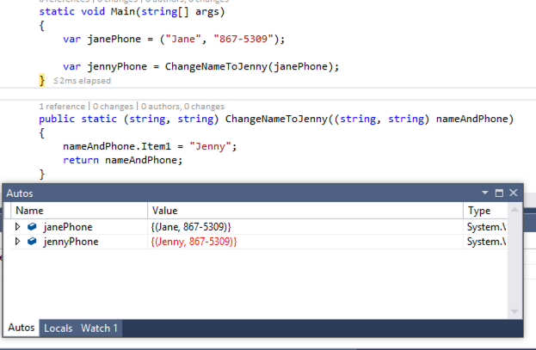The height and width of the screenshot is (350, 536).
Task: Click the '≤2ms elapsed' PerfTip
Action: [82, 81]
